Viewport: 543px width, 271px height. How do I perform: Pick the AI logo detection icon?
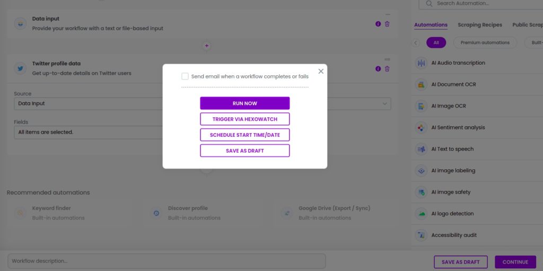pyautogui.click(x=421, y=214)
